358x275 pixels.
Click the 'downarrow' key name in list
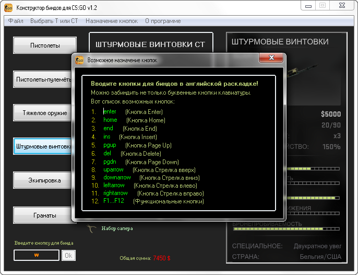coord(117,177)
